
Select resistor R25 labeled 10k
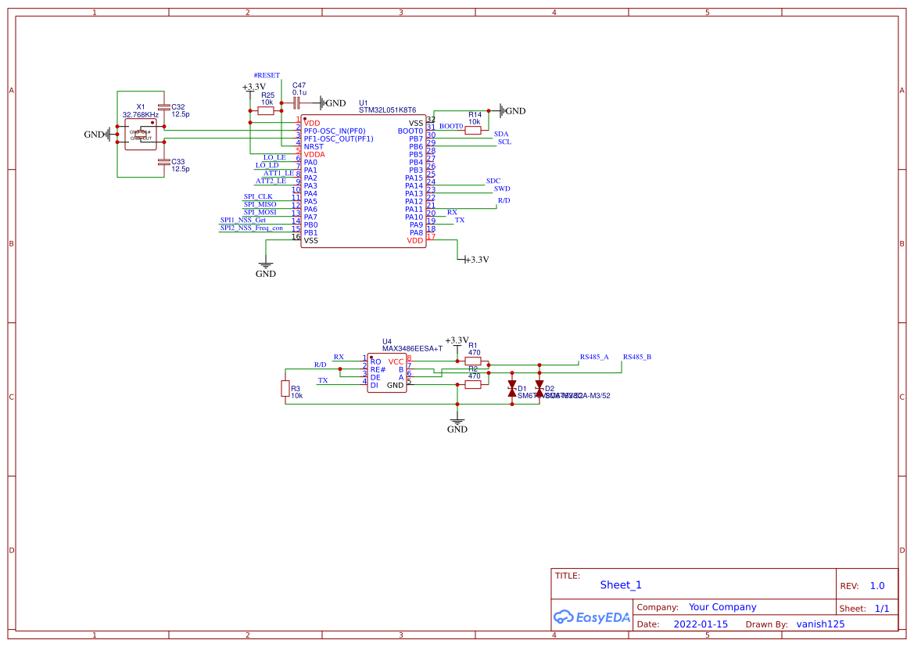tap(265, 110)
